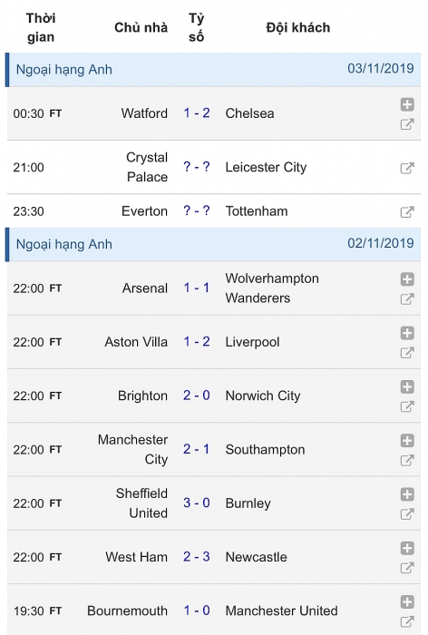Open external link icon for Everton vs Tottenham
Image resolution: width=428 pixels, height=635 pixels.
407,211
